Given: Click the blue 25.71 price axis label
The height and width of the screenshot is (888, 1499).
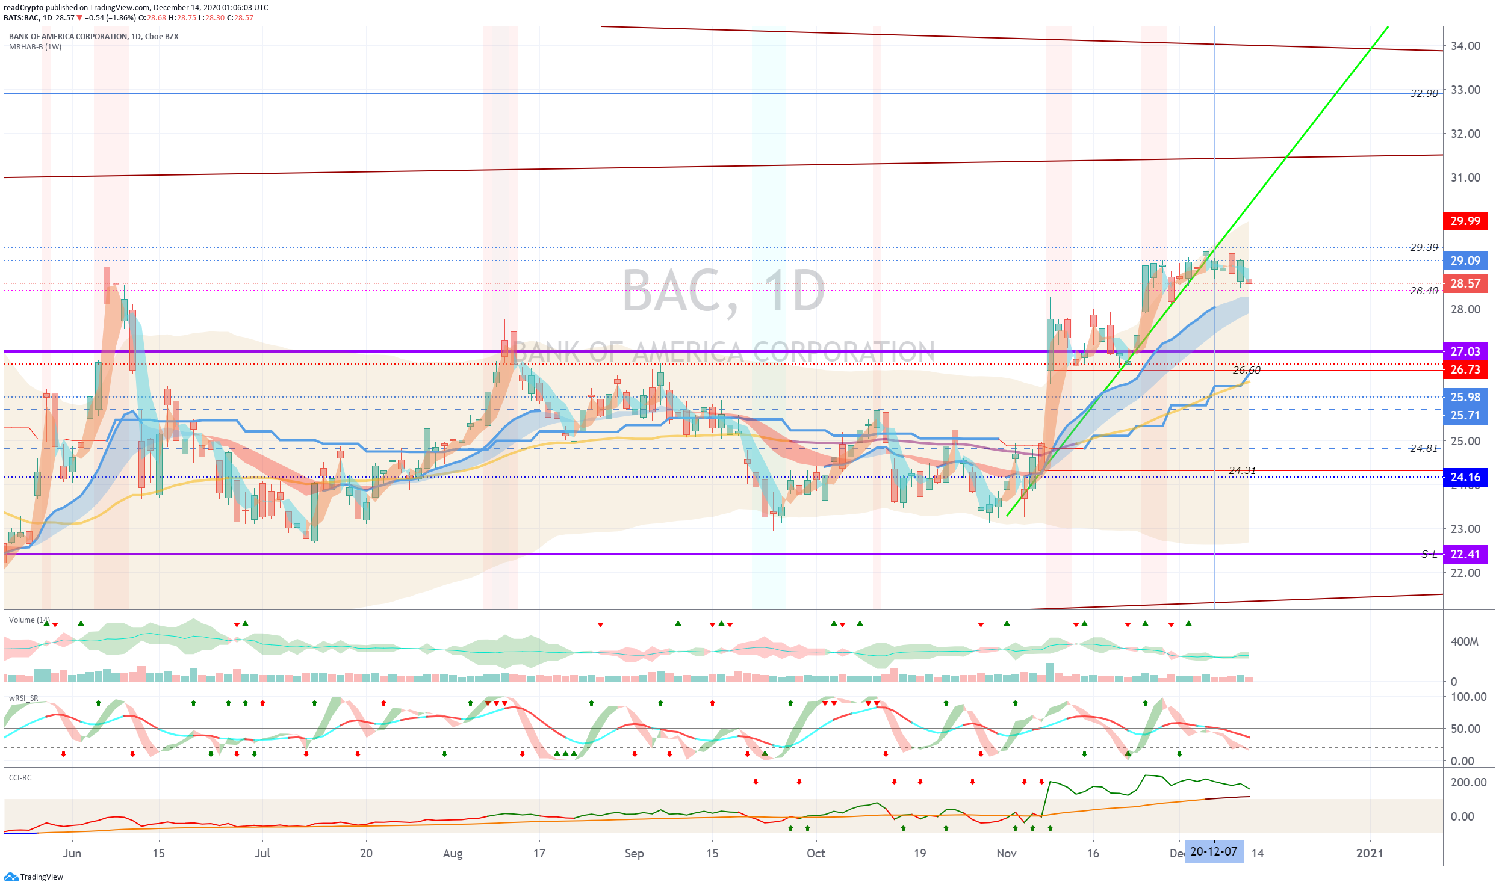Looking at the screenshot, I should click(x=1465, y=415).
